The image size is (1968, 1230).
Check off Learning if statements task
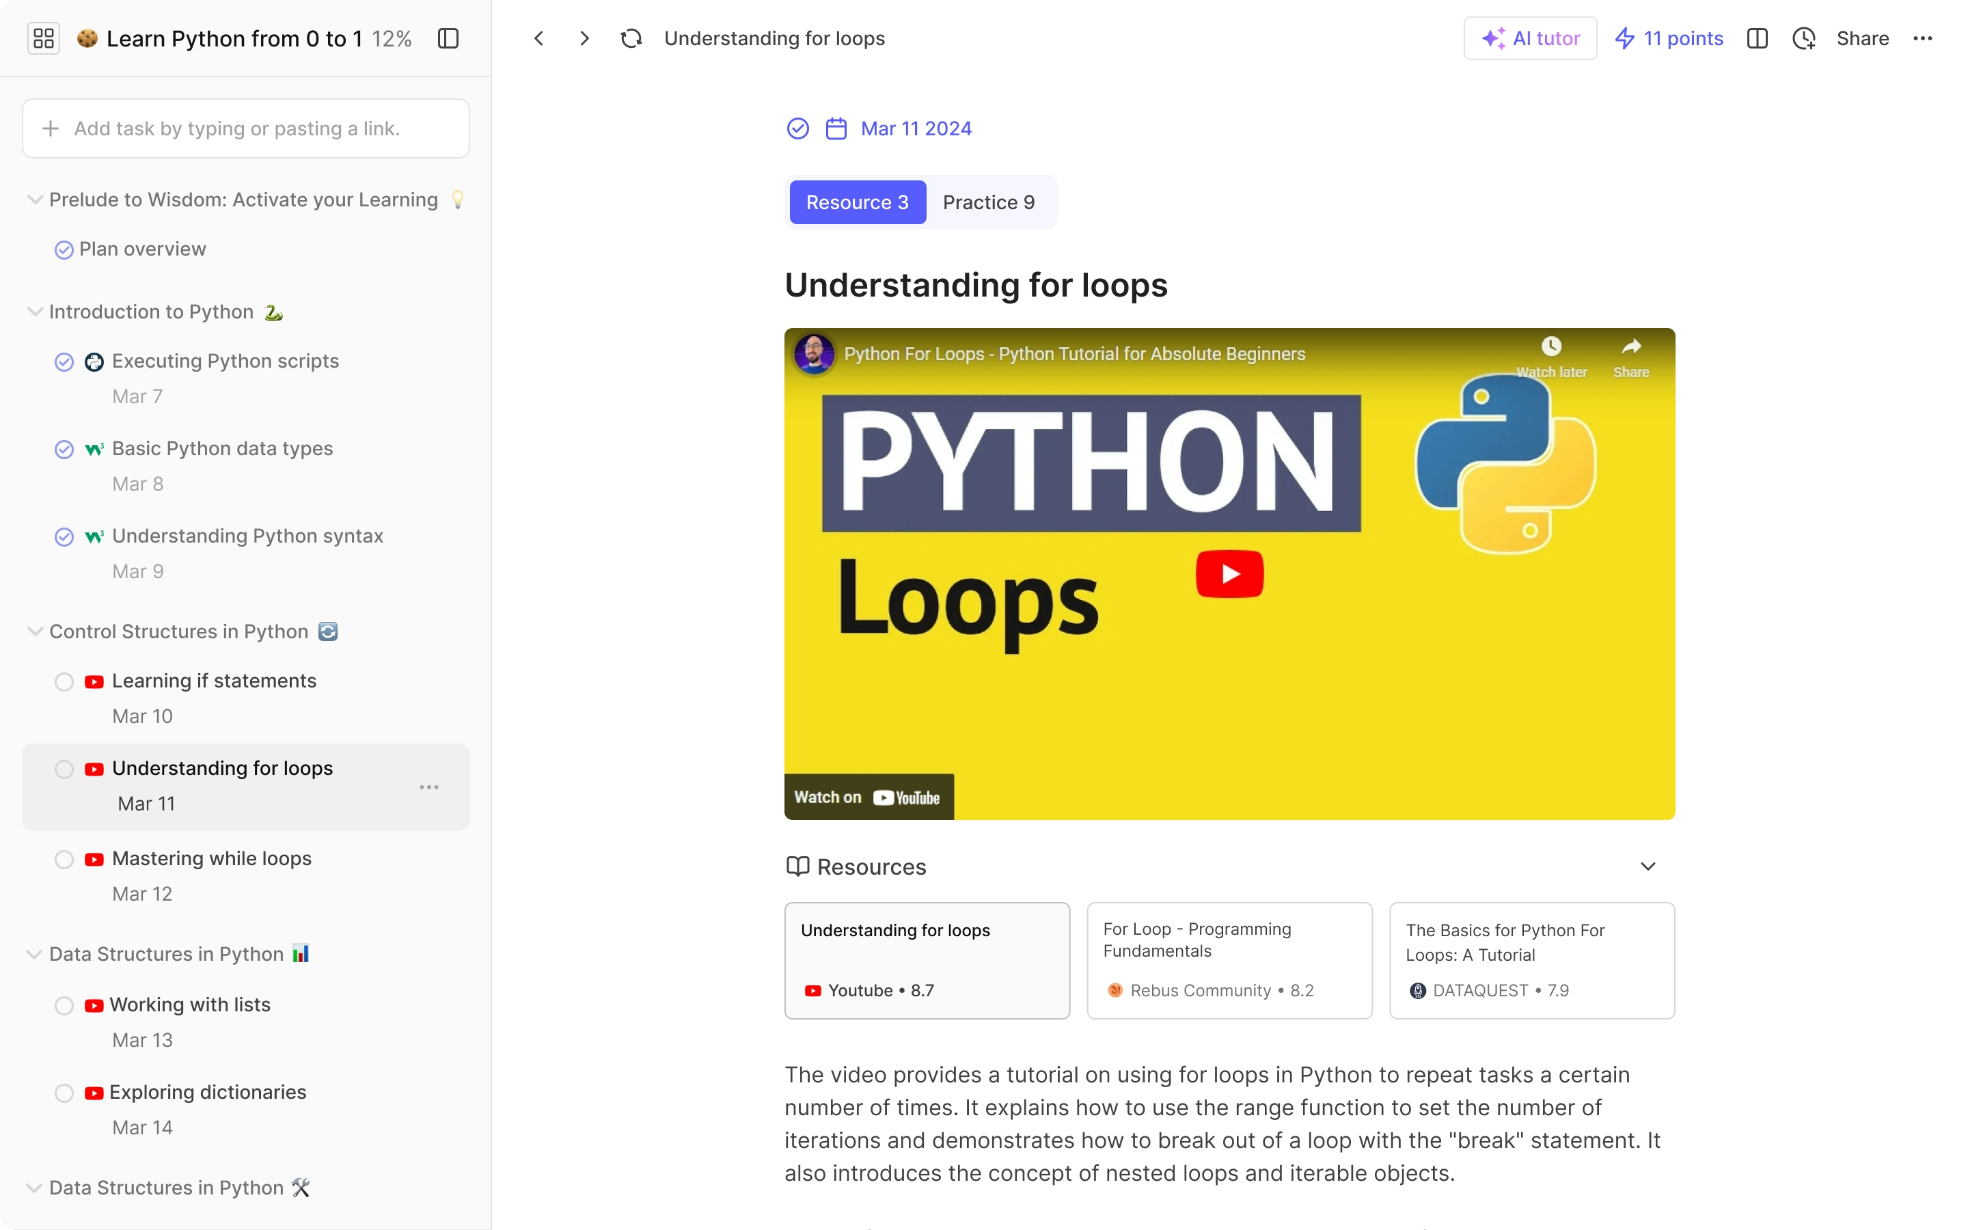[64, 682]
